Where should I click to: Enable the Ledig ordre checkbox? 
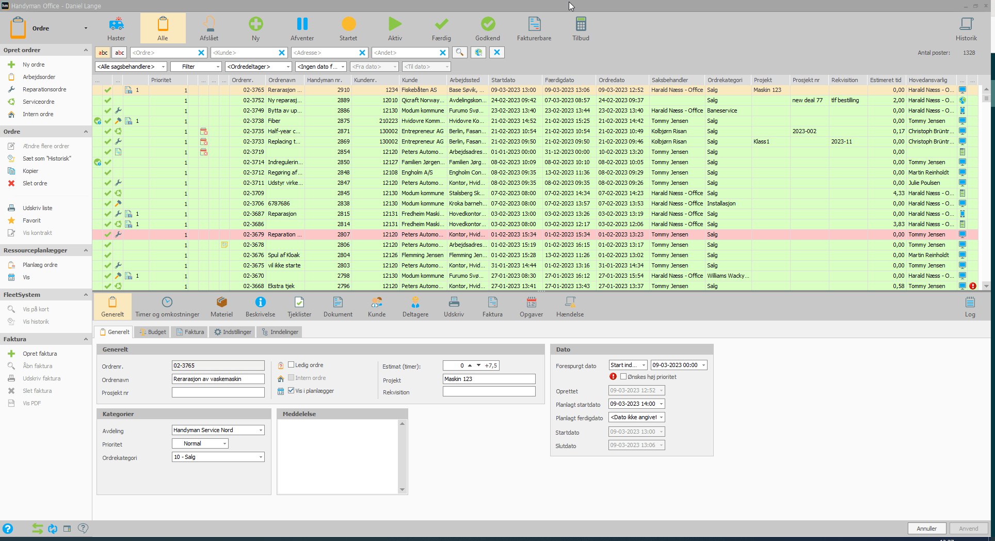click(x=291, y=364)
